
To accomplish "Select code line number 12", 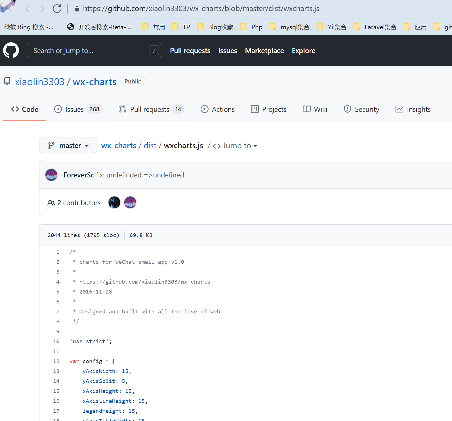I will 56,361.
